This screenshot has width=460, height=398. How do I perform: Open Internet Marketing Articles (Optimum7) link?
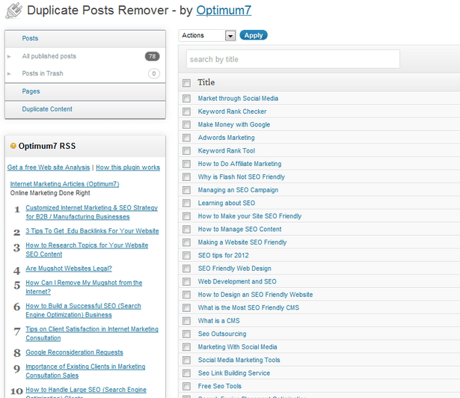click(64, 184)
